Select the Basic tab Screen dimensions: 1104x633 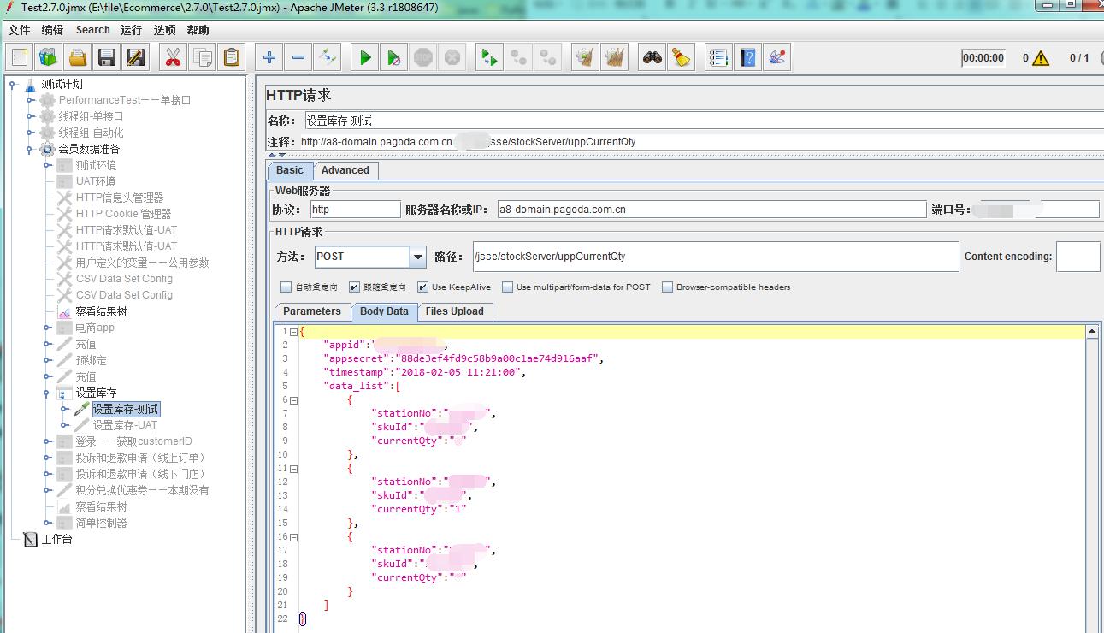pos(290,170)
